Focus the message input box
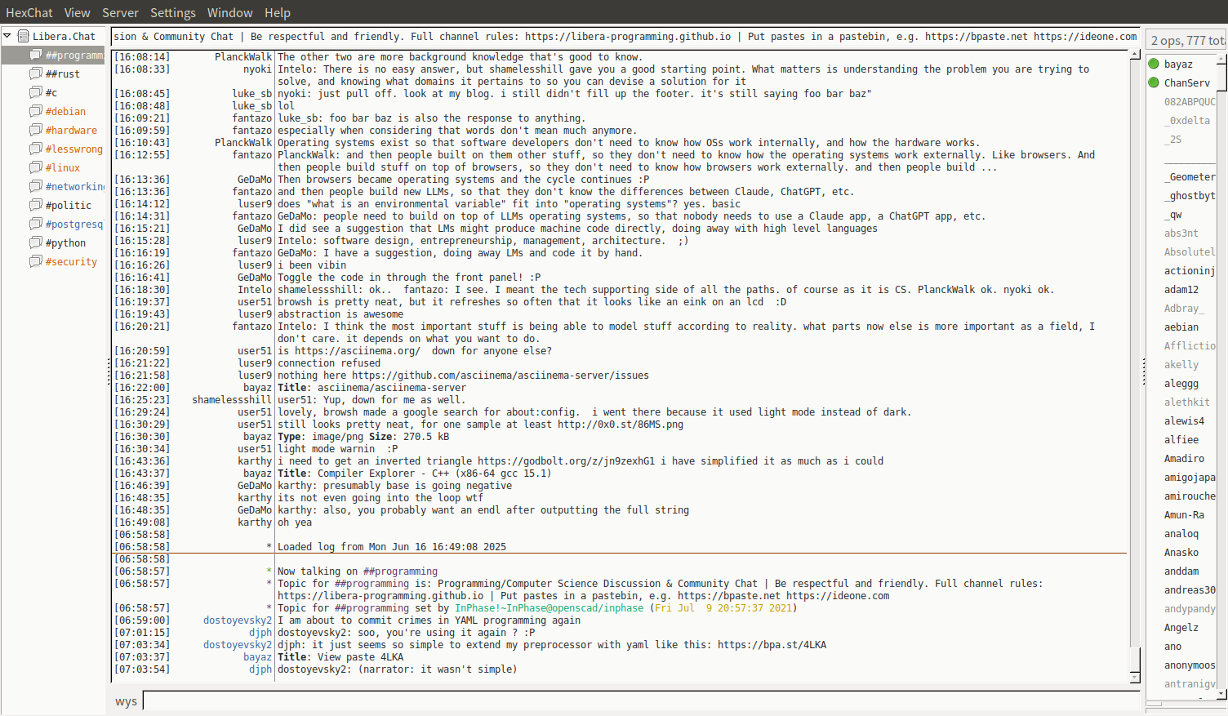The height and width of the screenshot is (716, 1228). coord(641,700)
